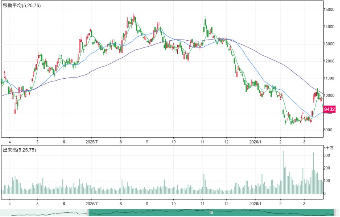Click the 2026/1 date label under the volume chart
Screen dimensions: 340x217
pyautogui.click(x=255, y=204)
